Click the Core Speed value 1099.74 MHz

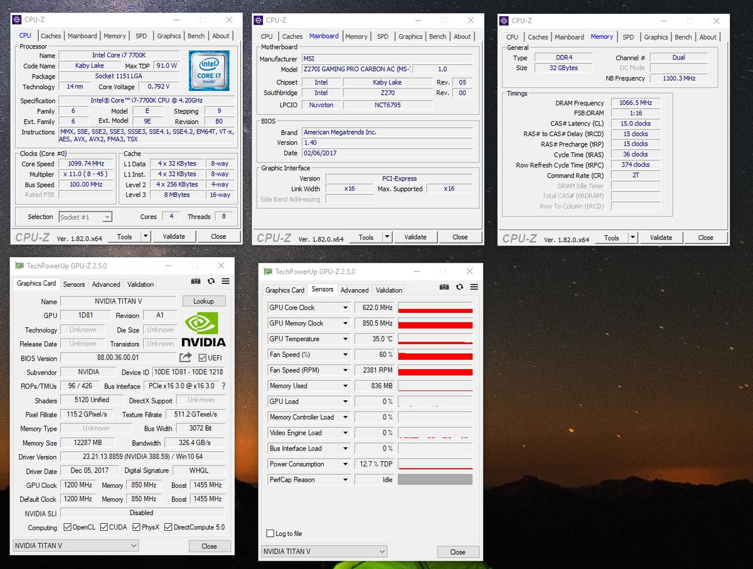(85, 164)
